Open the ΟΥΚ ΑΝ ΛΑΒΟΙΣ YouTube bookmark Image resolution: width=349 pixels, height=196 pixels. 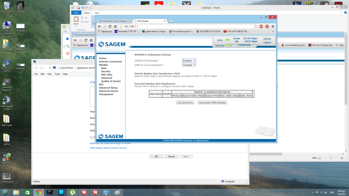(236, 31)
